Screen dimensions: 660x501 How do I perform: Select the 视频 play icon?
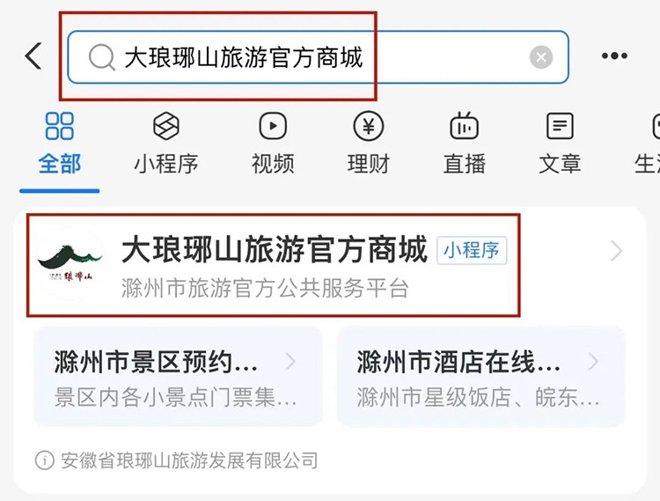coord(273,125)
